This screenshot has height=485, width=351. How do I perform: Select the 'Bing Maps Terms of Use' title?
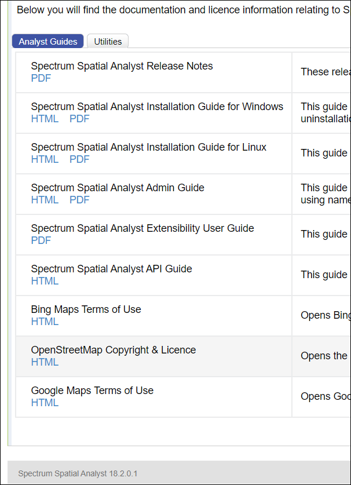coord(86,309)
